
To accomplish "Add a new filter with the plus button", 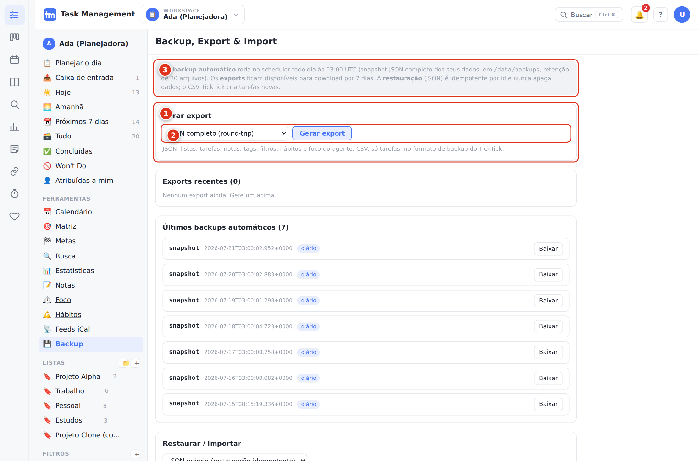I will [137, 454].
